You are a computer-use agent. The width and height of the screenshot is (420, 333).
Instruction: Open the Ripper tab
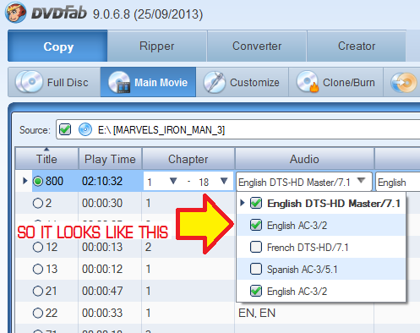coord(157,46)
